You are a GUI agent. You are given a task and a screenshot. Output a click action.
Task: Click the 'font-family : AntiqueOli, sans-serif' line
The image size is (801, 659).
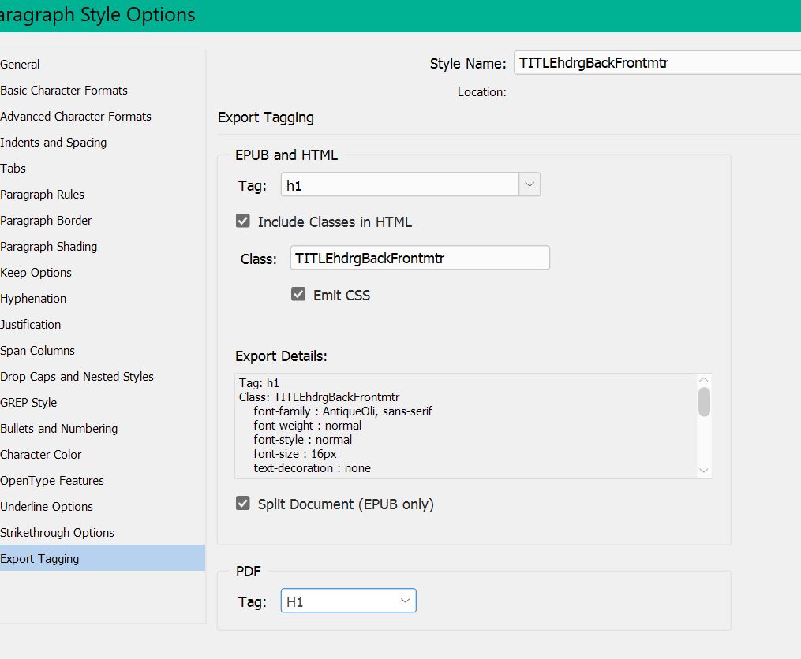342,411
